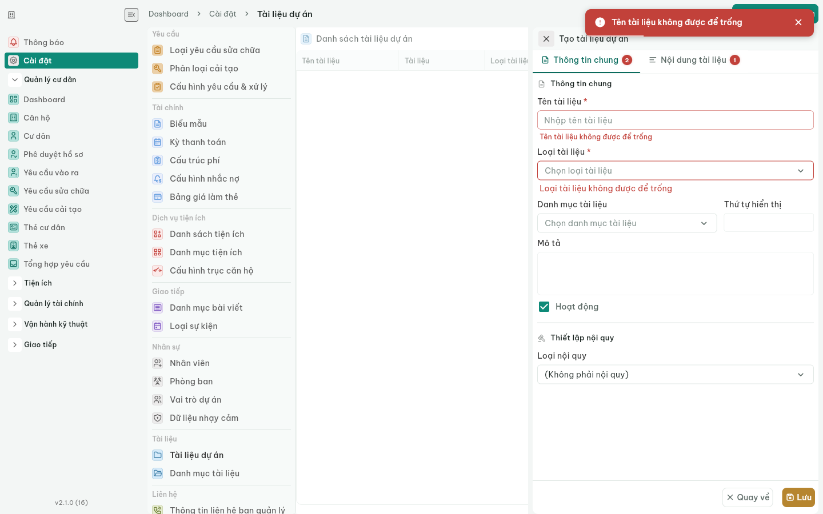The image size is (823, 514).
Task: Open Căn hộ building icon
Action: (14, 118)
